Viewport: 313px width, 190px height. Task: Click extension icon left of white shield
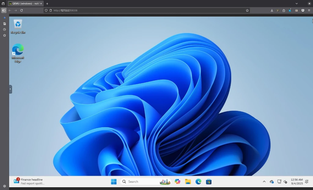pos(296,10)
